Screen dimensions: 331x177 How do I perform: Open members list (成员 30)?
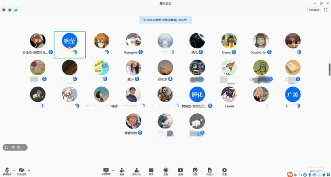[136, 171]
